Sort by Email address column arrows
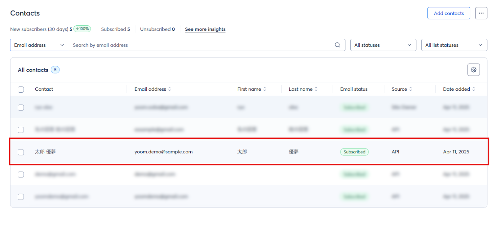Image resolution: width=496 pixels, height=232 pixels. click(x=170, y=89)
